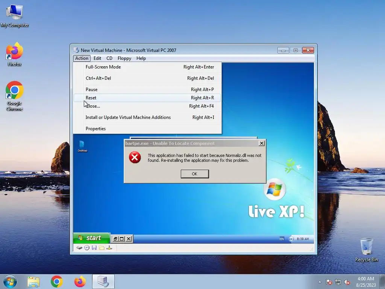Open the Edit menu
The width and height of the screenshot is (385, 289).
tap(97, 58)
